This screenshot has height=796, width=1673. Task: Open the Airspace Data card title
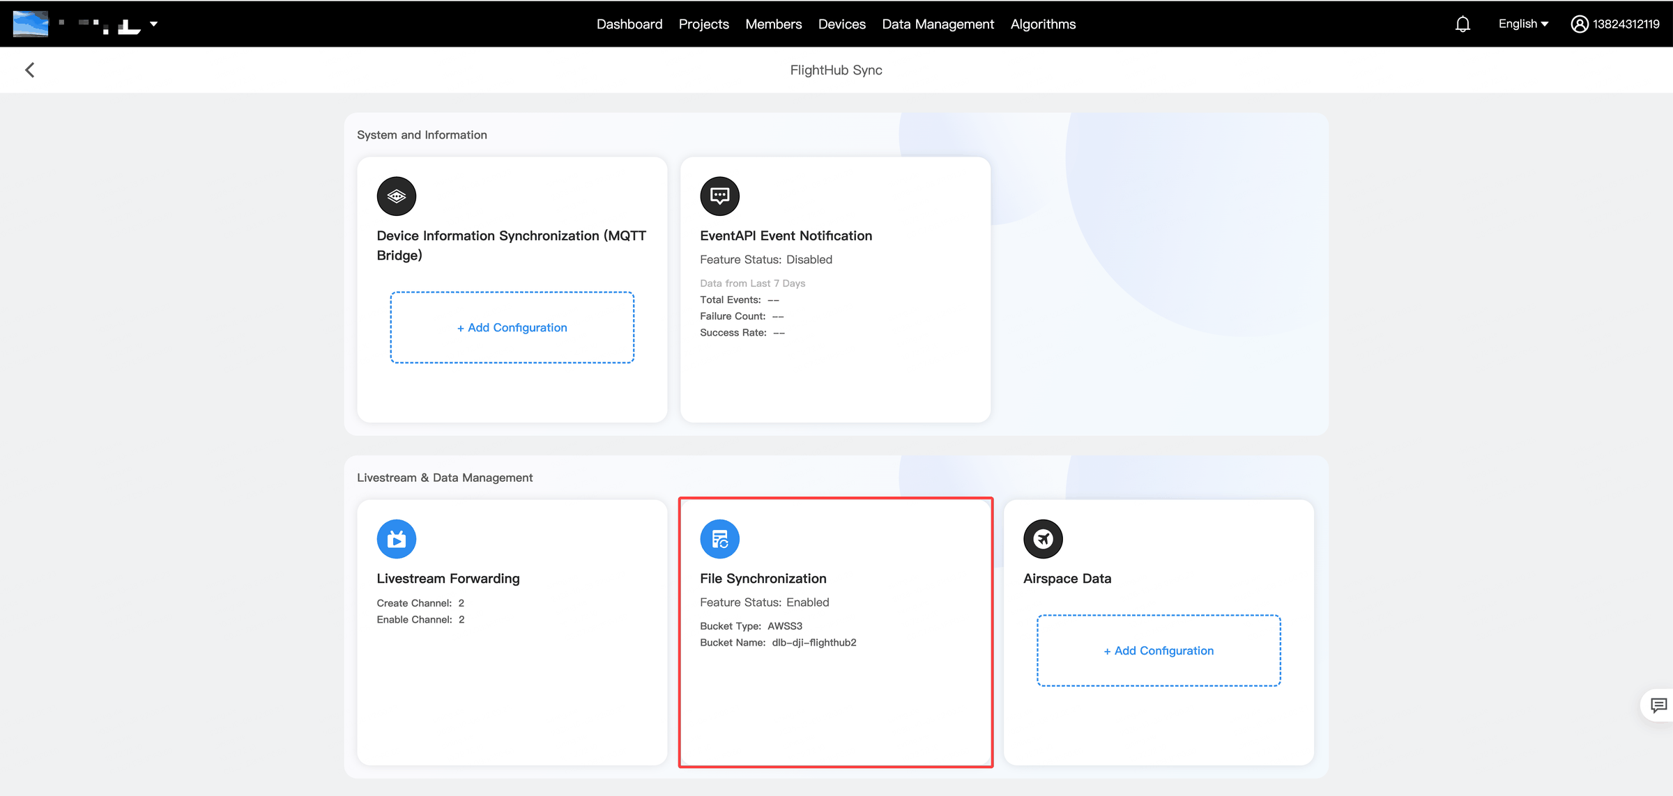click(x=1067, y=579)
